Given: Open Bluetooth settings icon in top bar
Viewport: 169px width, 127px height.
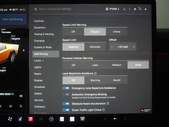Looking at the screenshot, I should pos(130,9).
